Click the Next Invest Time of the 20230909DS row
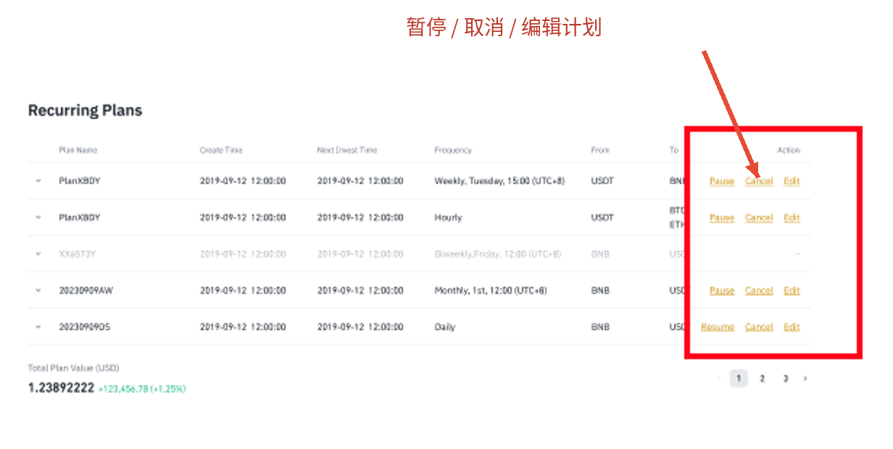The height and width of the screenshot is (449, 893). click(360, 327)
